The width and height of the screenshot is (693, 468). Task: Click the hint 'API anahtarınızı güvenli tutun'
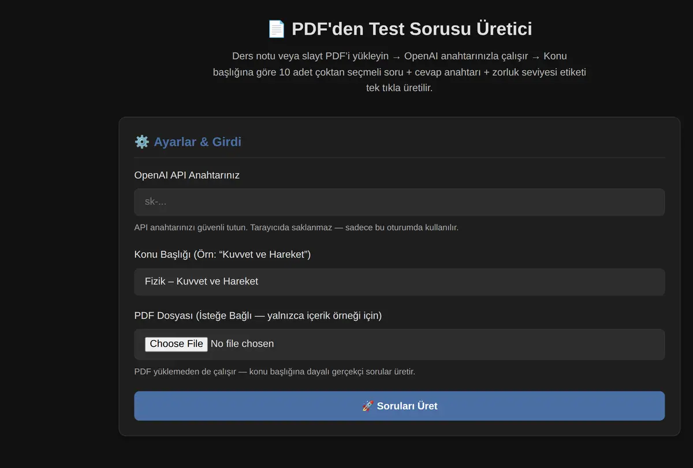tap(296, 227)
